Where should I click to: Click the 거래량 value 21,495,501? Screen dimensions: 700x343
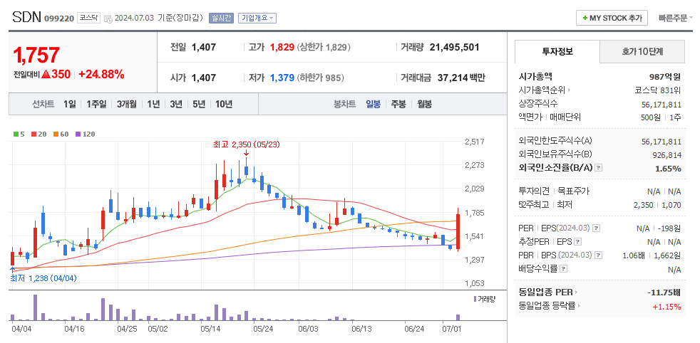point(455,47)
